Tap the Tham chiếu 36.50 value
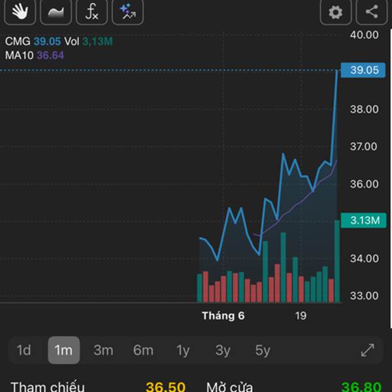The image size is (392, 392). pos(165,387)
